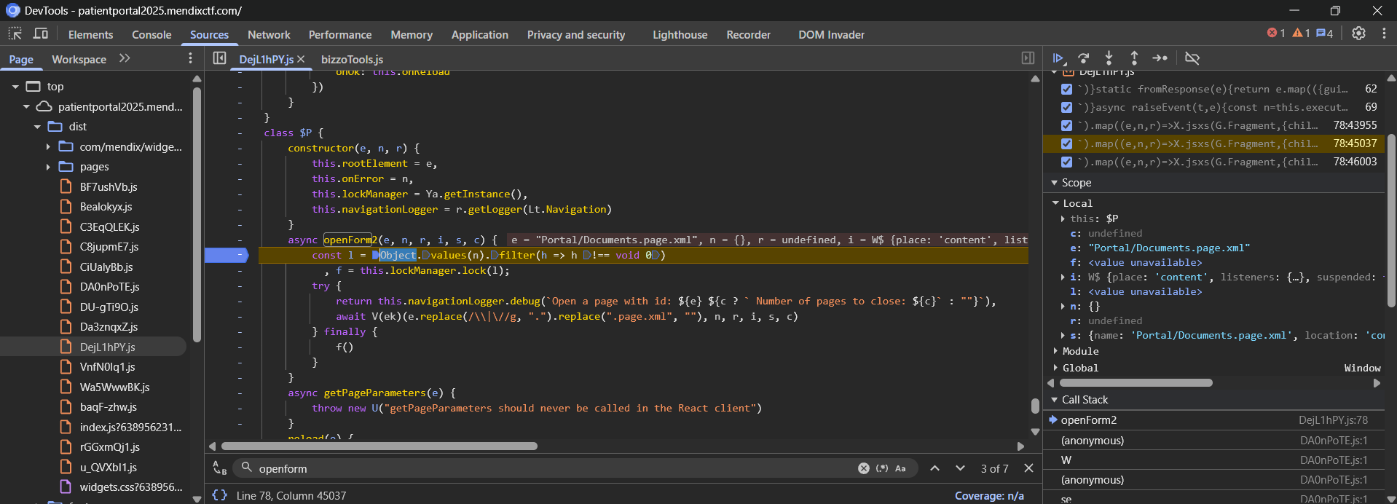Image resolution: width=1397 pixels, height=504 pixels.
Task: Uncheck breakpoint at async raiseEvent line 69
Action: click(x=1066, y=107)
